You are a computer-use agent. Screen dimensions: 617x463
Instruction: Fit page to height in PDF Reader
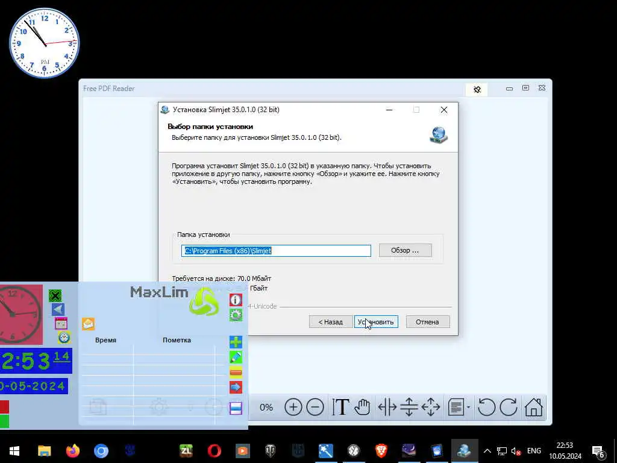tap(409, 407)
